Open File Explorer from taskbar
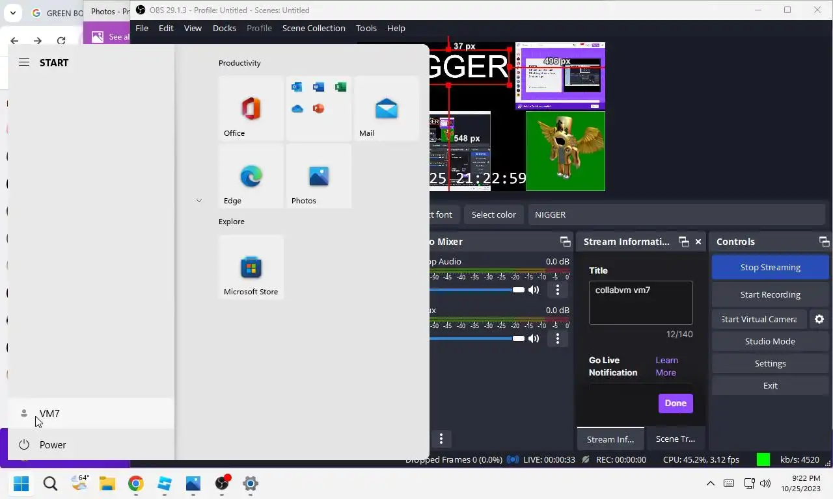The image size is (833, 499). point(107,483)
